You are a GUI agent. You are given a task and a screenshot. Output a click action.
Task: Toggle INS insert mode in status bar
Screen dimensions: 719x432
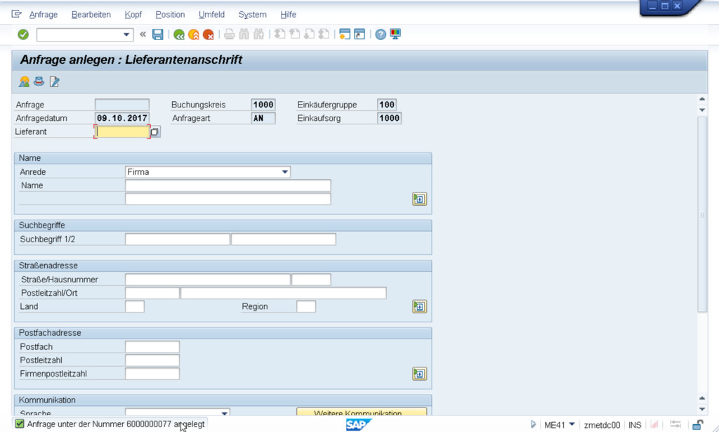(635, 425)
